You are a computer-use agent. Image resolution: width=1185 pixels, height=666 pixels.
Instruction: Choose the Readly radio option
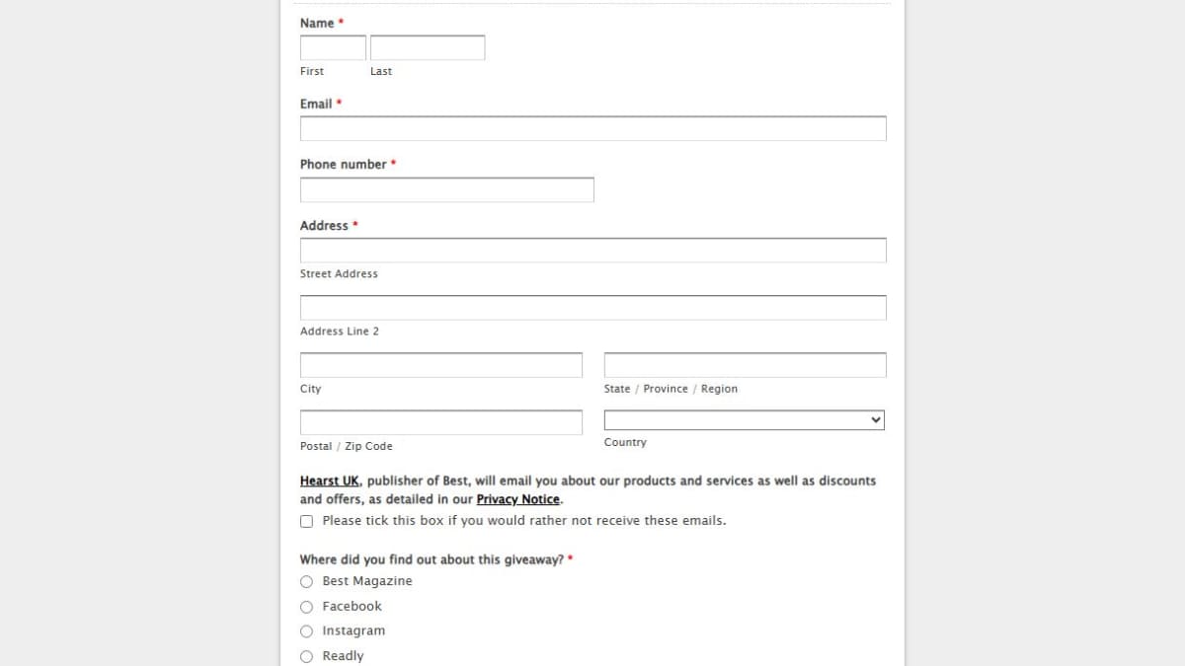tap(306, 656)
